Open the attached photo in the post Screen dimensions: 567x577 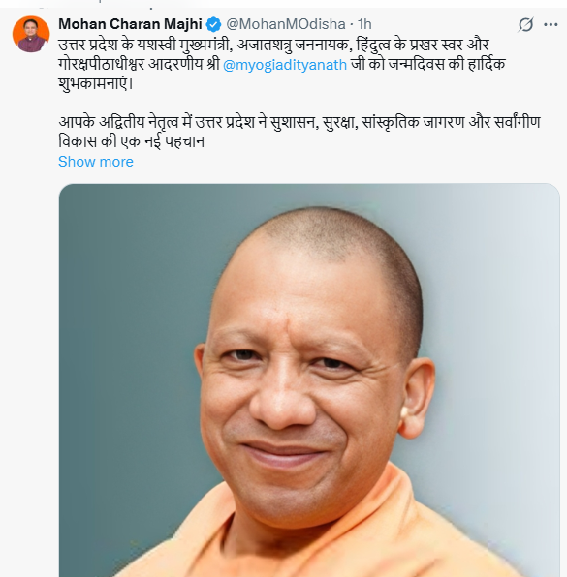click(309, 380)
